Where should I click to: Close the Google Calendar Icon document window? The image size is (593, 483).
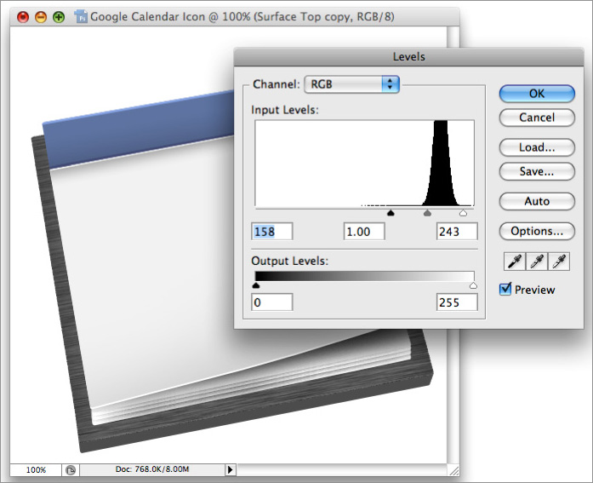pyautogui.click(x=23, y=17)
